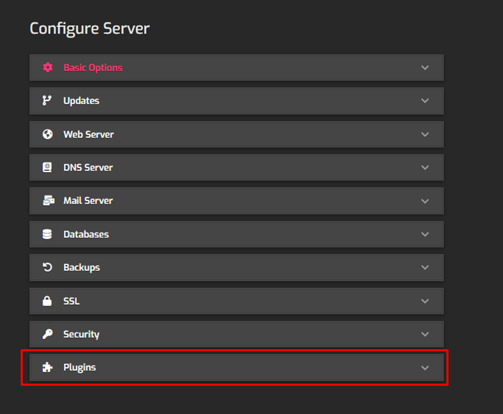The image size is (503, 414).
Task: Click the gear icon beside Basic Options
Action: point(48,67)
